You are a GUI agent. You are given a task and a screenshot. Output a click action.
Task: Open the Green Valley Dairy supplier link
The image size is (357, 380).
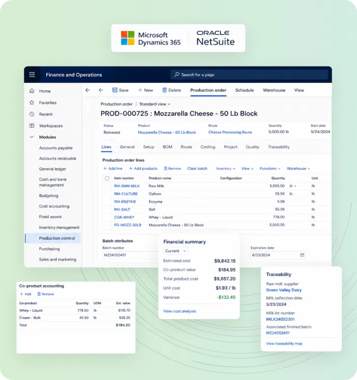pos(284,290)
